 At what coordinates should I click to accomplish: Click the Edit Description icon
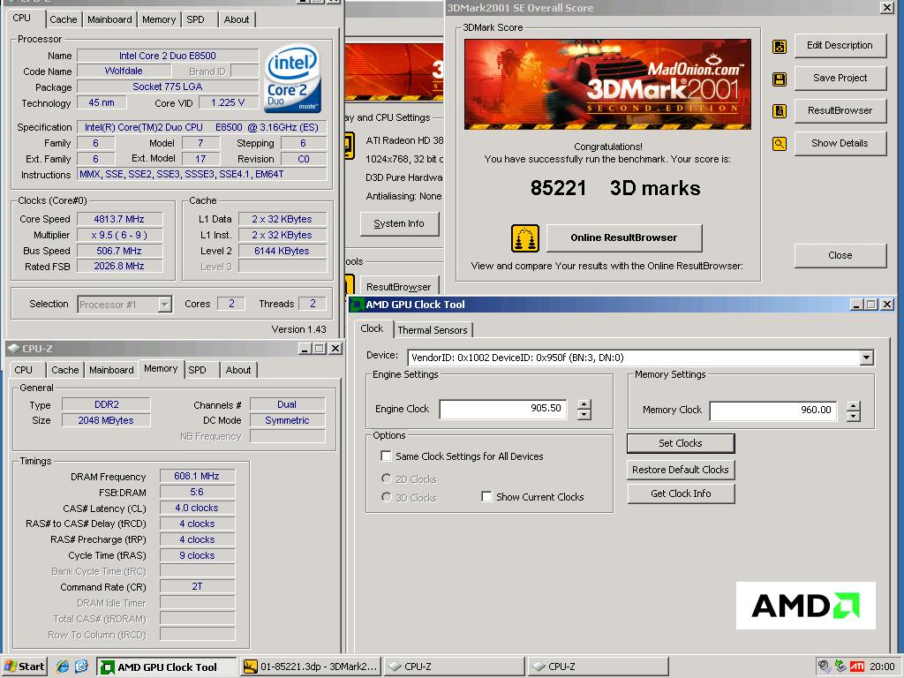coord(780,46)
